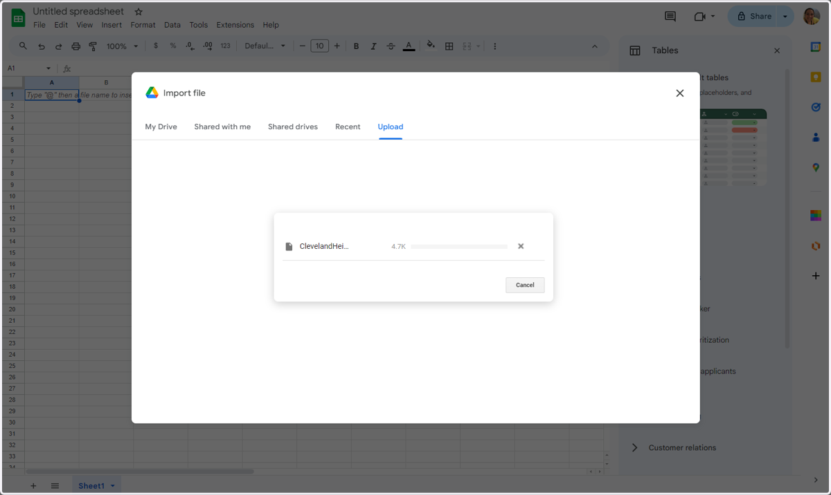Open the Google Maps side panel
831x495 pixels.
[816, 167]
